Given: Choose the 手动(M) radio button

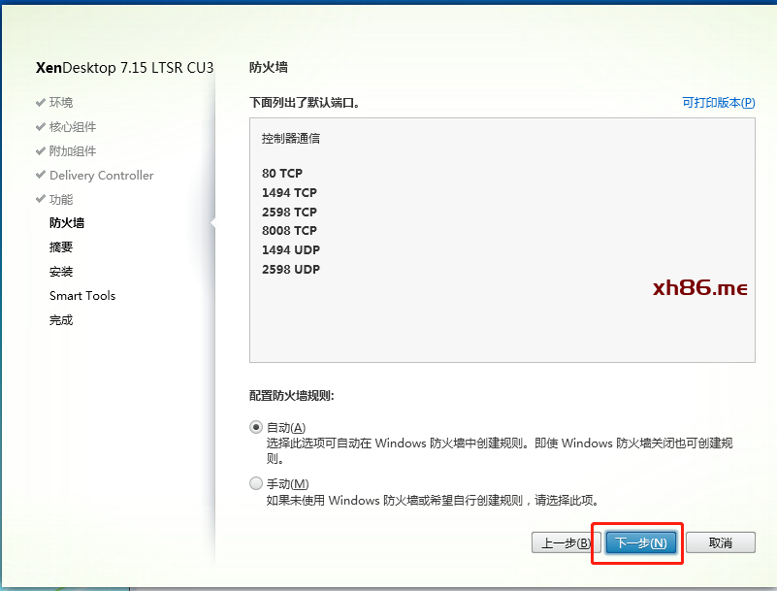Looking at the screenshot, I should click(256, 483).
